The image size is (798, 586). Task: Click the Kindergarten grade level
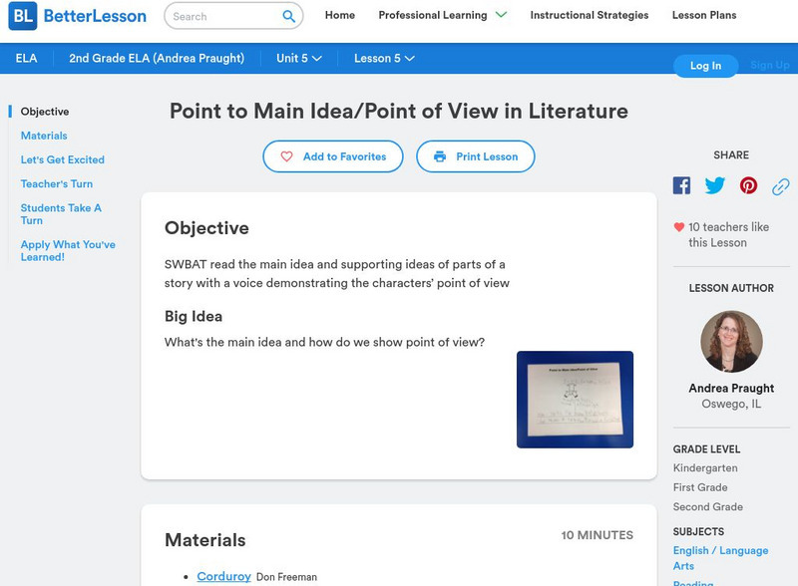705,468
